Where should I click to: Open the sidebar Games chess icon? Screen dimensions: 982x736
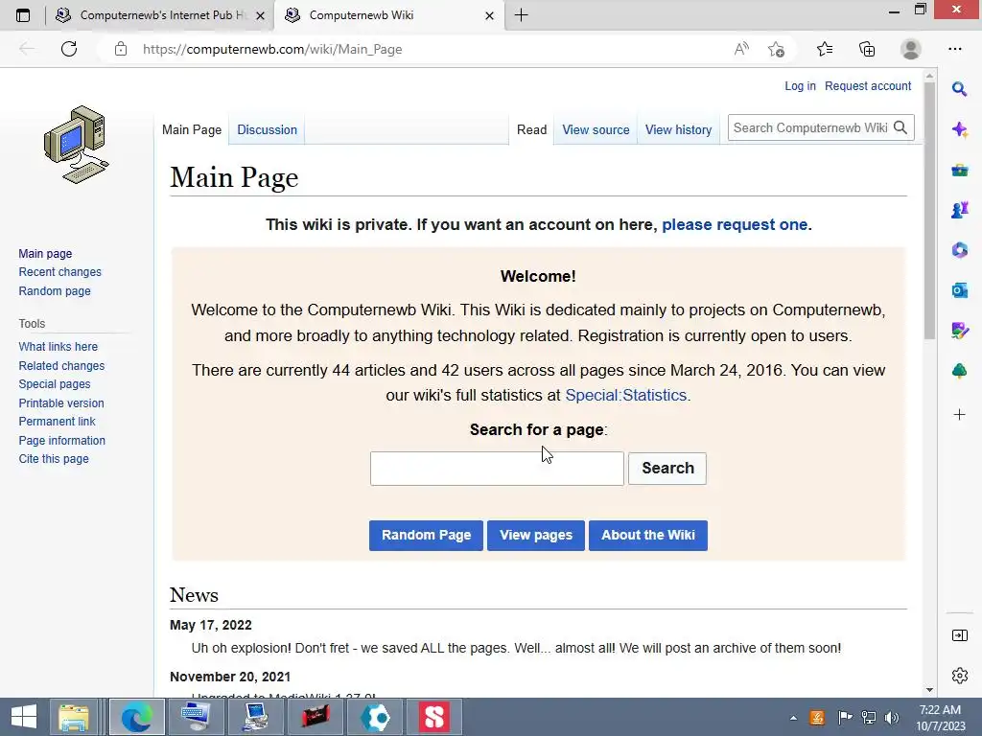click(x=959, y=210)
